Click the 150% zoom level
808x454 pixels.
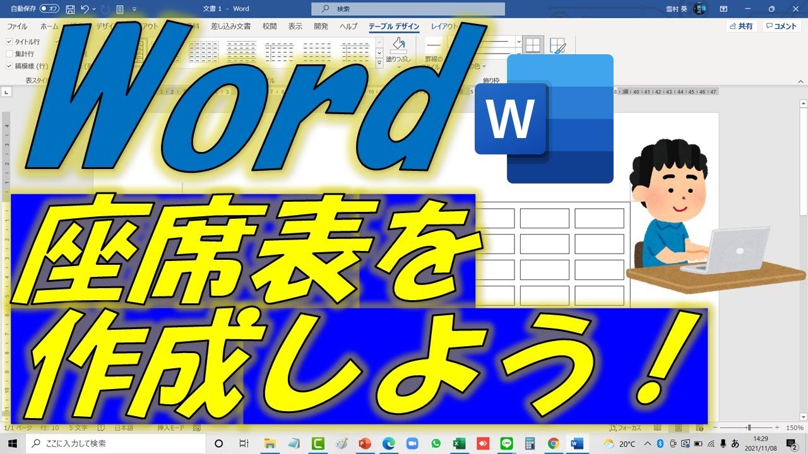[x=795, y=428]
